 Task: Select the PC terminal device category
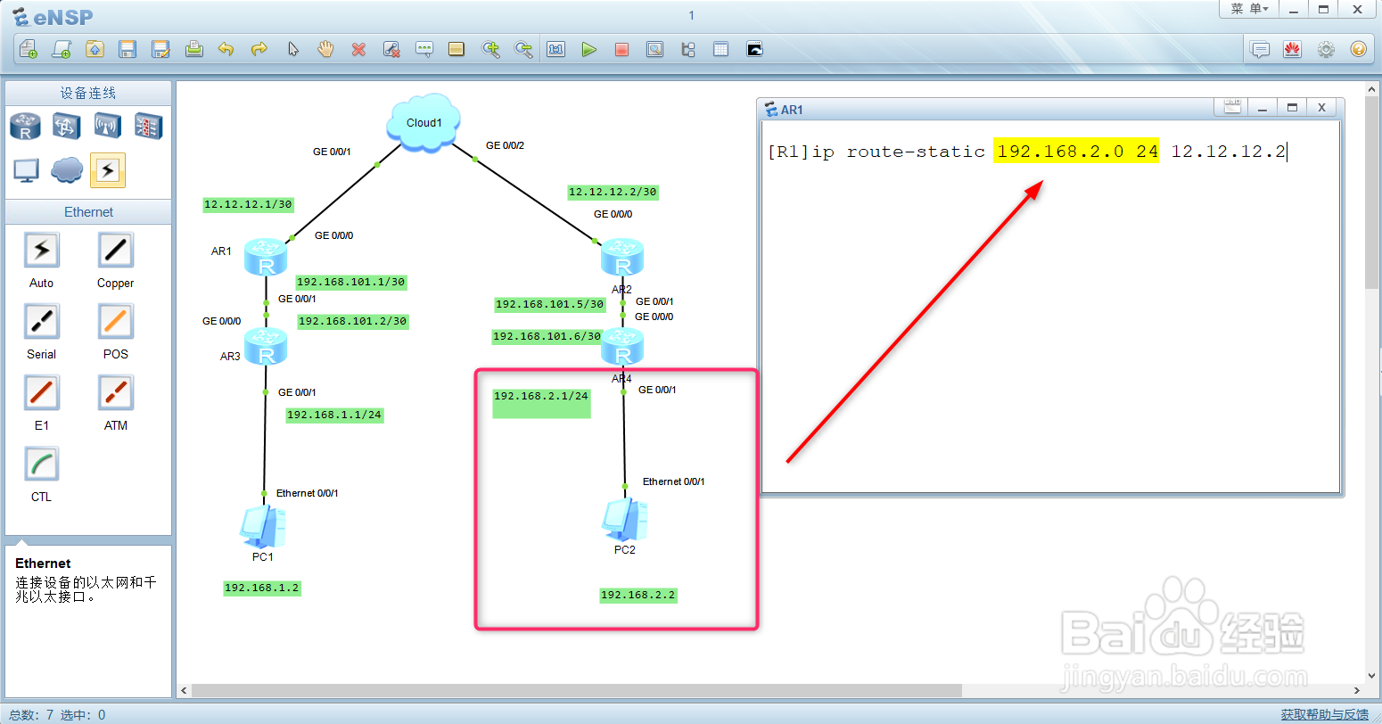[26, 169]
